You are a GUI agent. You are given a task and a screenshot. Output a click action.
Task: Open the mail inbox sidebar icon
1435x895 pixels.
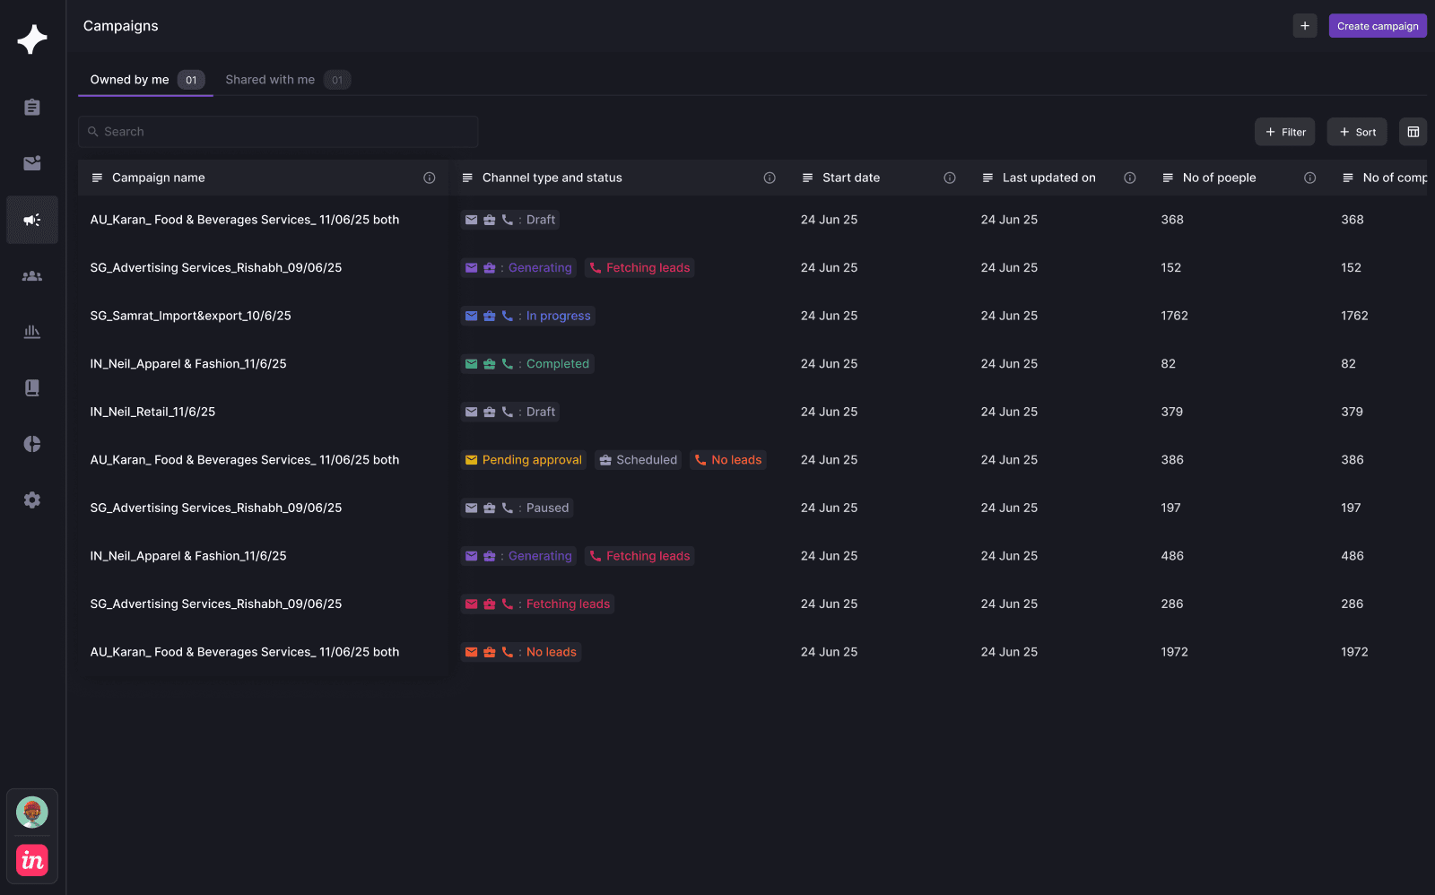click(32, 163)
